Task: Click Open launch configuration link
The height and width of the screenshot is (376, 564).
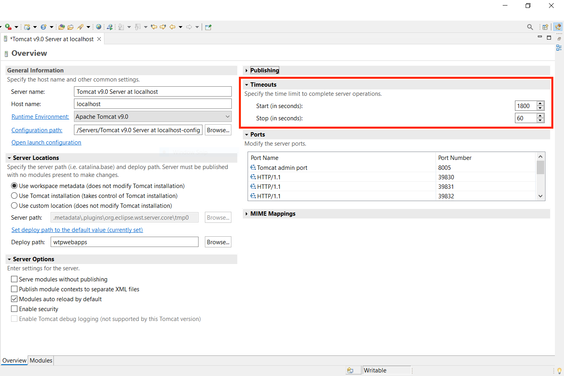Action: pyautogui.click(x=46, y=142)
